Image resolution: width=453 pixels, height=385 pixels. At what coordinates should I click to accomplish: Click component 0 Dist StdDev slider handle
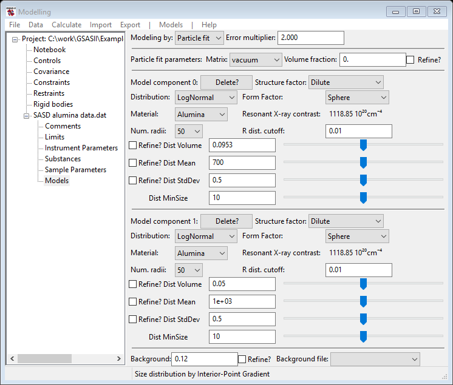[x=364, y=180]
